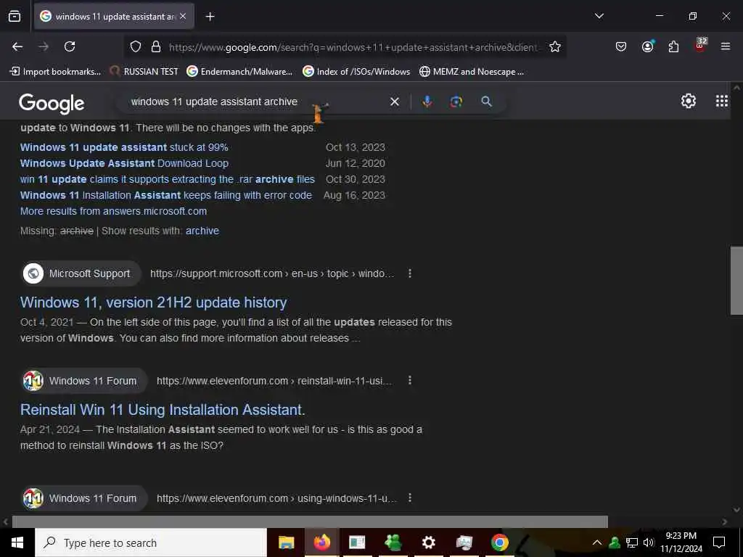Open MEMZ and Noescape bookmark
Image resolution: width=743 pixels, height=557 pixels.
click(x=472, y=72)
